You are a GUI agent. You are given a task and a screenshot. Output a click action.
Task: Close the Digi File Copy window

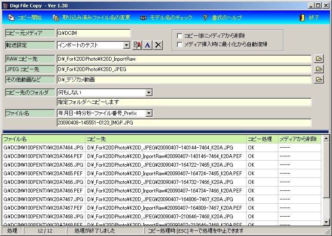tap(326, 6)
